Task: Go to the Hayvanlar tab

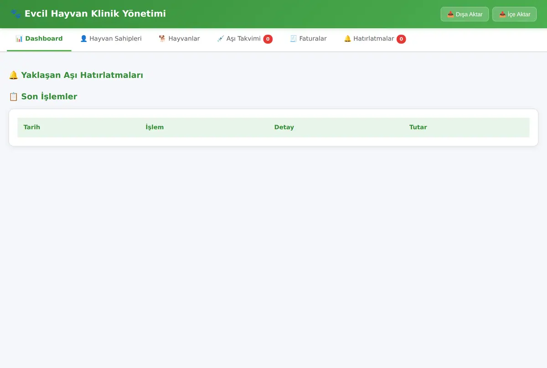Action: pyautogui.click(x=179, y=39)
